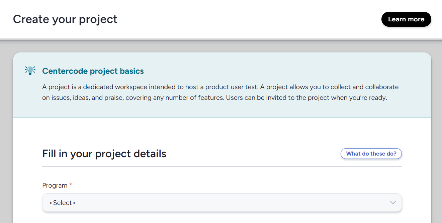Open the Program select dropdown

222,203
